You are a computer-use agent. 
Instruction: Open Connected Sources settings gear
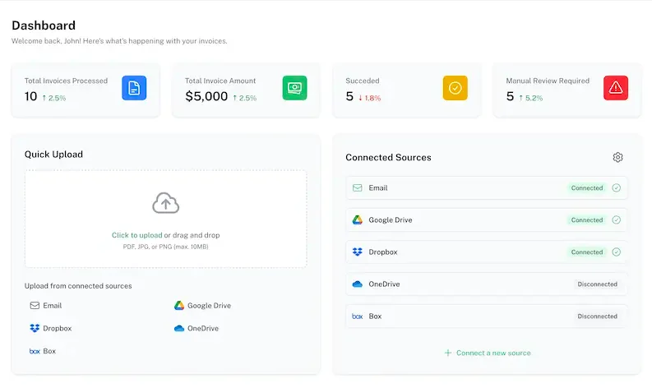618,157
